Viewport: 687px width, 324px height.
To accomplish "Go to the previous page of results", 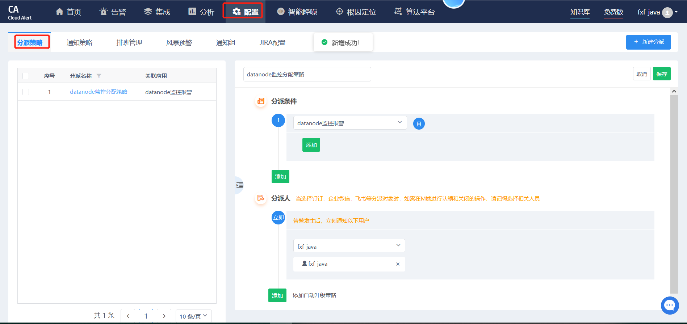I will 128,316.
